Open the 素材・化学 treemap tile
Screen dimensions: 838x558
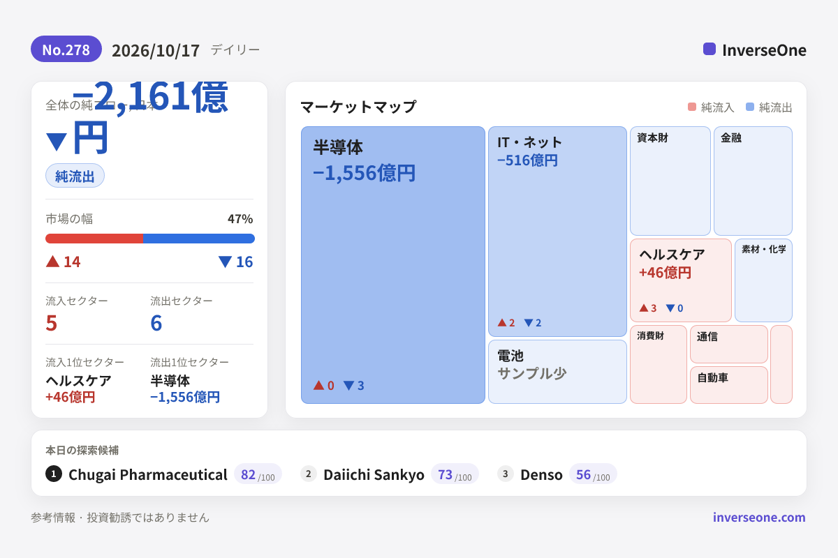763,280
